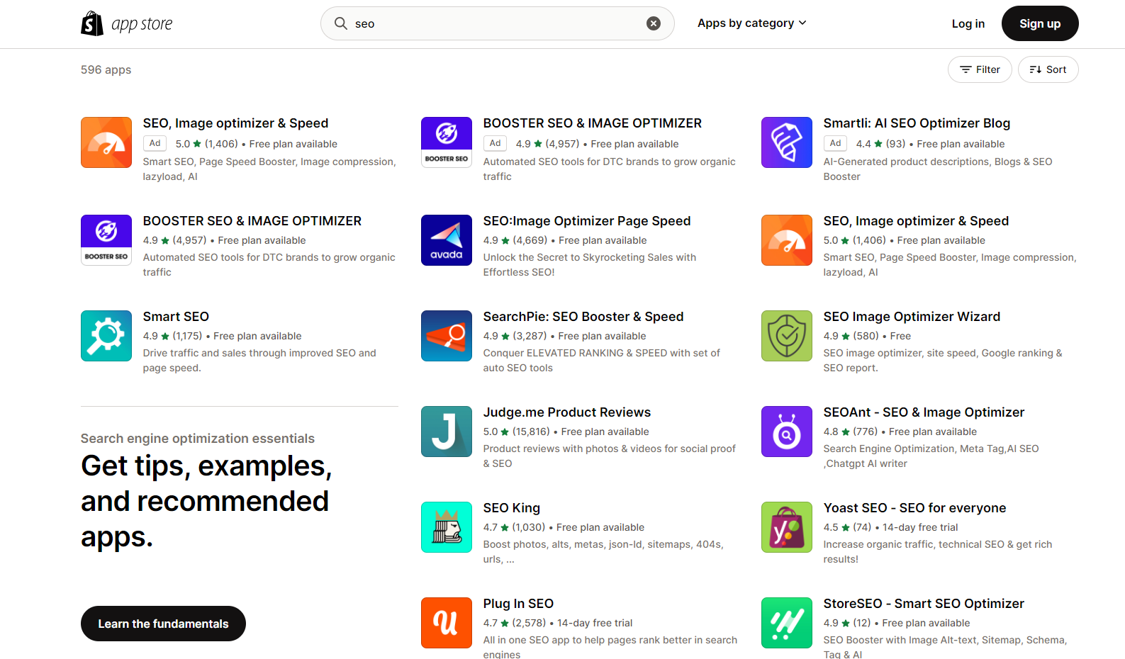Click the Yoast SEO '14-day free trial' text
1125x659 pixels.
point(920,527)
